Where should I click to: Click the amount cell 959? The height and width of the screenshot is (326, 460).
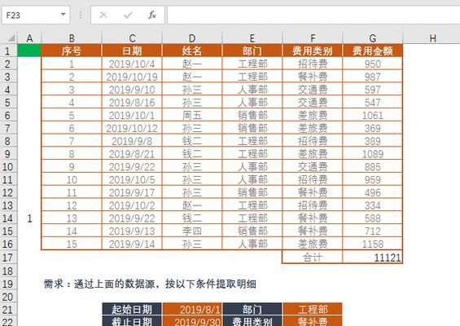pos(373,179)
